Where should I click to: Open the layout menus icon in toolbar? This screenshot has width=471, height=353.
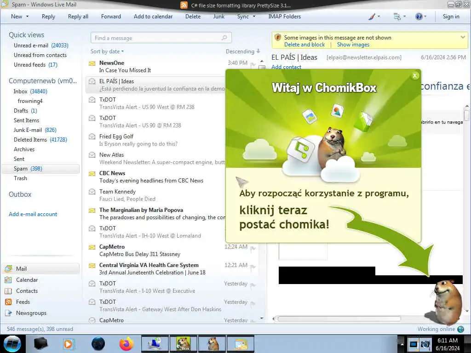pos(397,17)
